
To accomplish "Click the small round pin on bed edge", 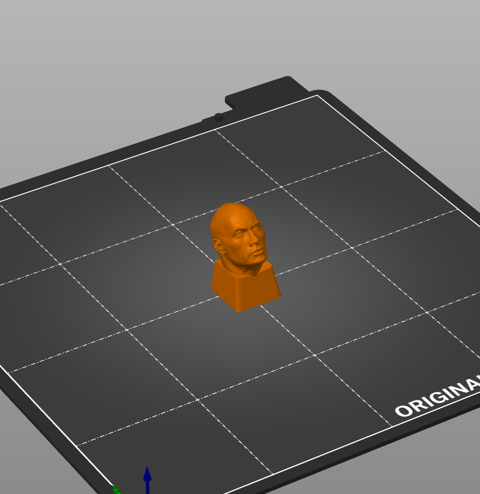I will click(218, 116).
